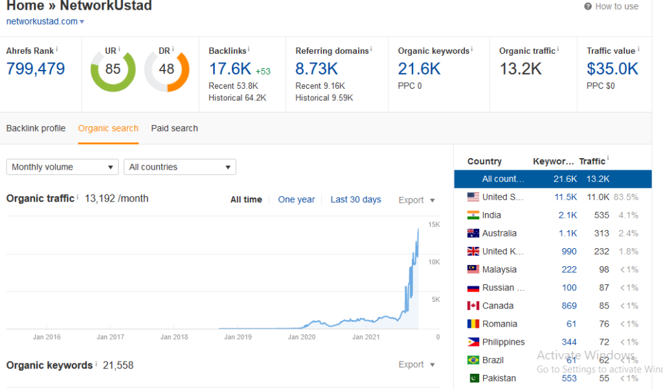Show One year of organic traffic
This screenshot has width=663, height=390.
(297, 200)
